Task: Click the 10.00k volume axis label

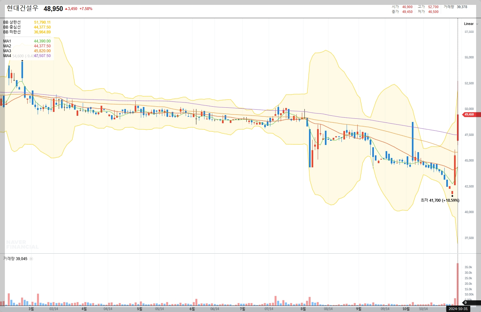Action: (x=469, y=294)
